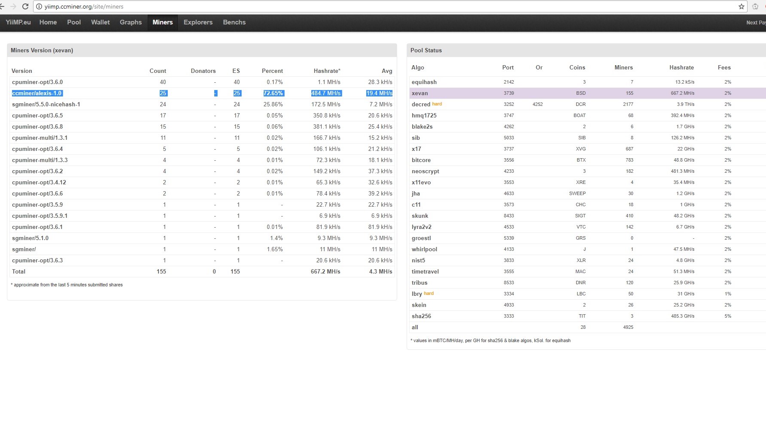Screen dimensions: 766x430
Task: Pick the x11evo algo
Action: [421, 182]
